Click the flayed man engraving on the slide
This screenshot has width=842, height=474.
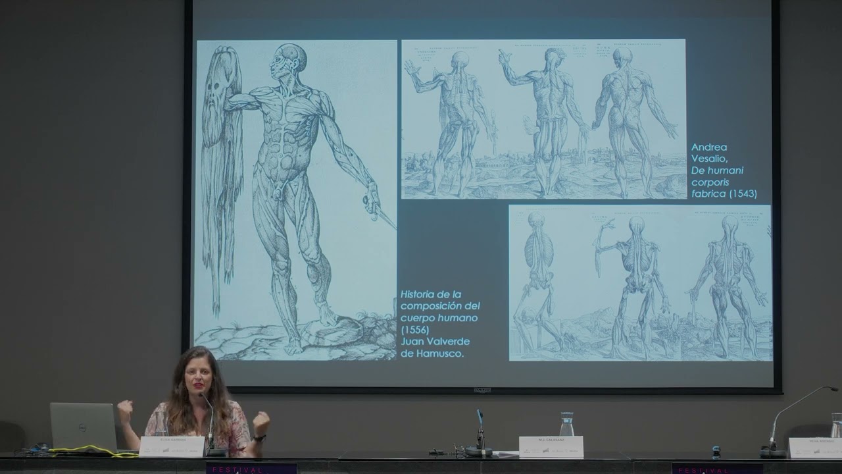(x=296, y=200)
